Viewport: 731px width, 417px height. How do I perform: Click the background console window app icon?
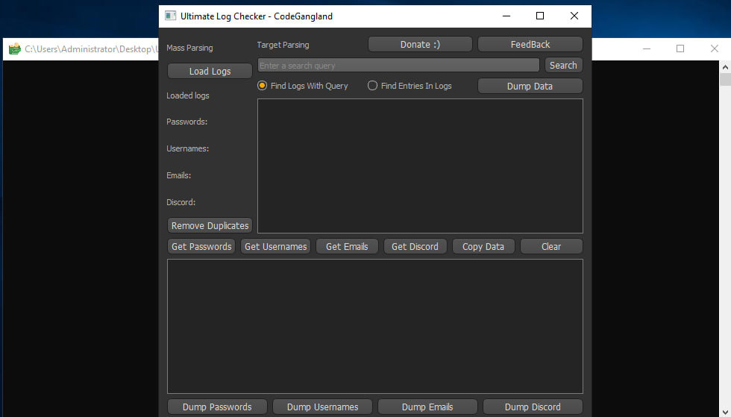point(15,48)
